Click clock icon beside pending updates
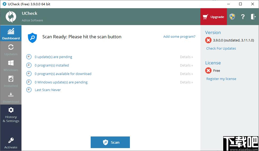 pos(29,57)
